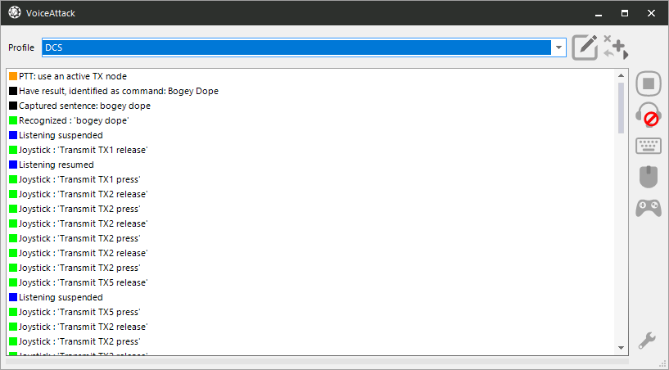Maximize the VoiceAttack window
Image resolution: width=669 pixels, height=370 pixels.
click(625, 13)
